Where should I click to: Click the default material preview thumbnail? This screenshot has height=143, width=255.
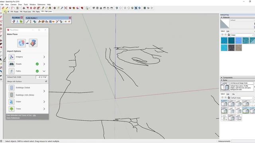point(225,24)
